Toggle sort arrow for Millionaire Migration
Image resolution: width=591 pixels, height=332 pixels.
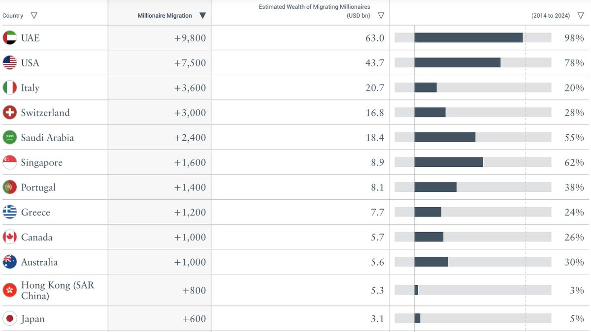[x=202, y=16]
